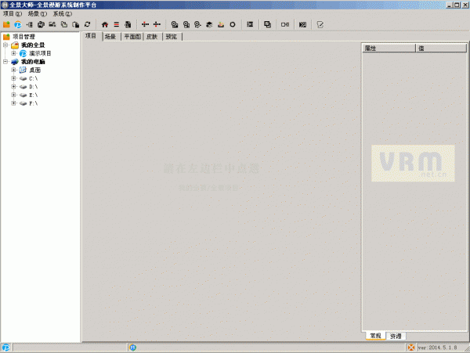Viewport: 470px width, 353px height.
Task: Expand the C:\ drive node
Action: pos(13,78)
